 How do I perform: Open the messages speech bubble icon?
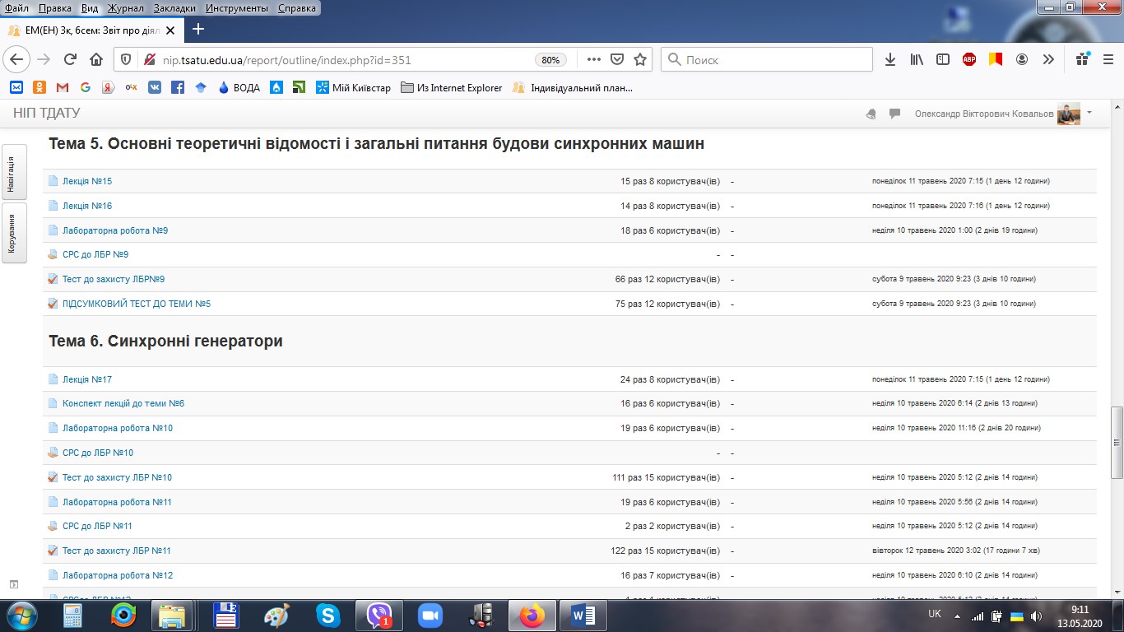pos(894,114)
